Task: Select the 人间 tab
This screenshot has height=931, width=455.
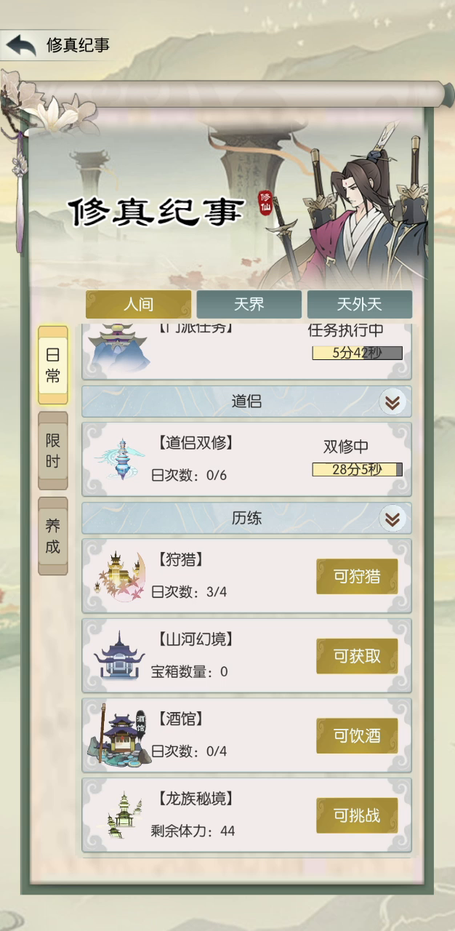Action: tap(138, 304)
